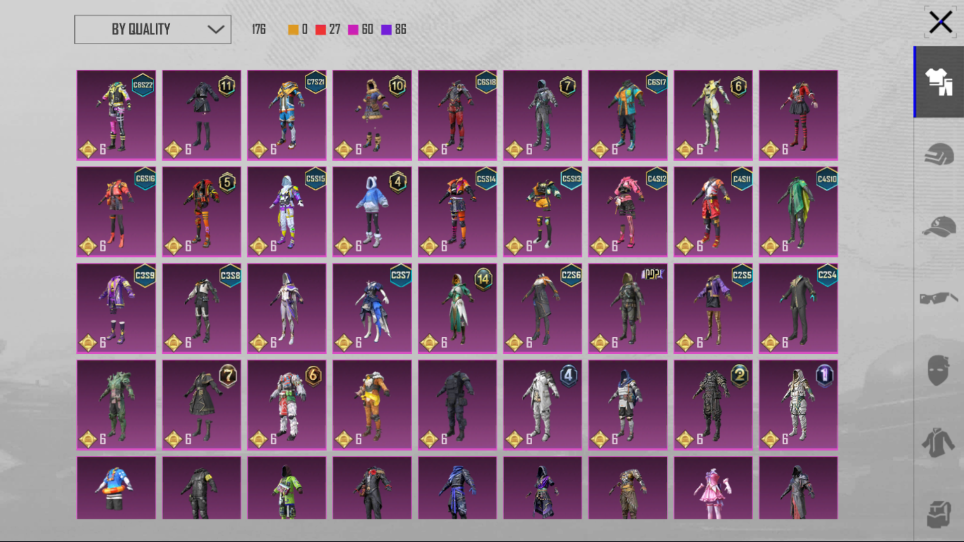Click the pink quality color swatch
The width and height of the screenshot is (964, 542).
point(353,30)
